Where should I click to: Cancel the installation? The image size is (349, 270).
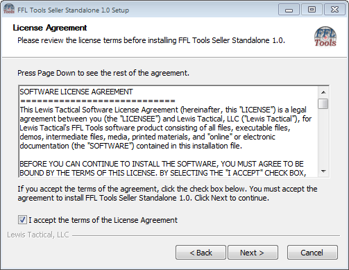[312, 253]
